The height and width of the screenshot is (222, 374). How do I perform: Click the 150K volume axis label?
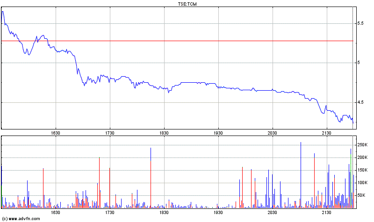(x=362, y=170)
